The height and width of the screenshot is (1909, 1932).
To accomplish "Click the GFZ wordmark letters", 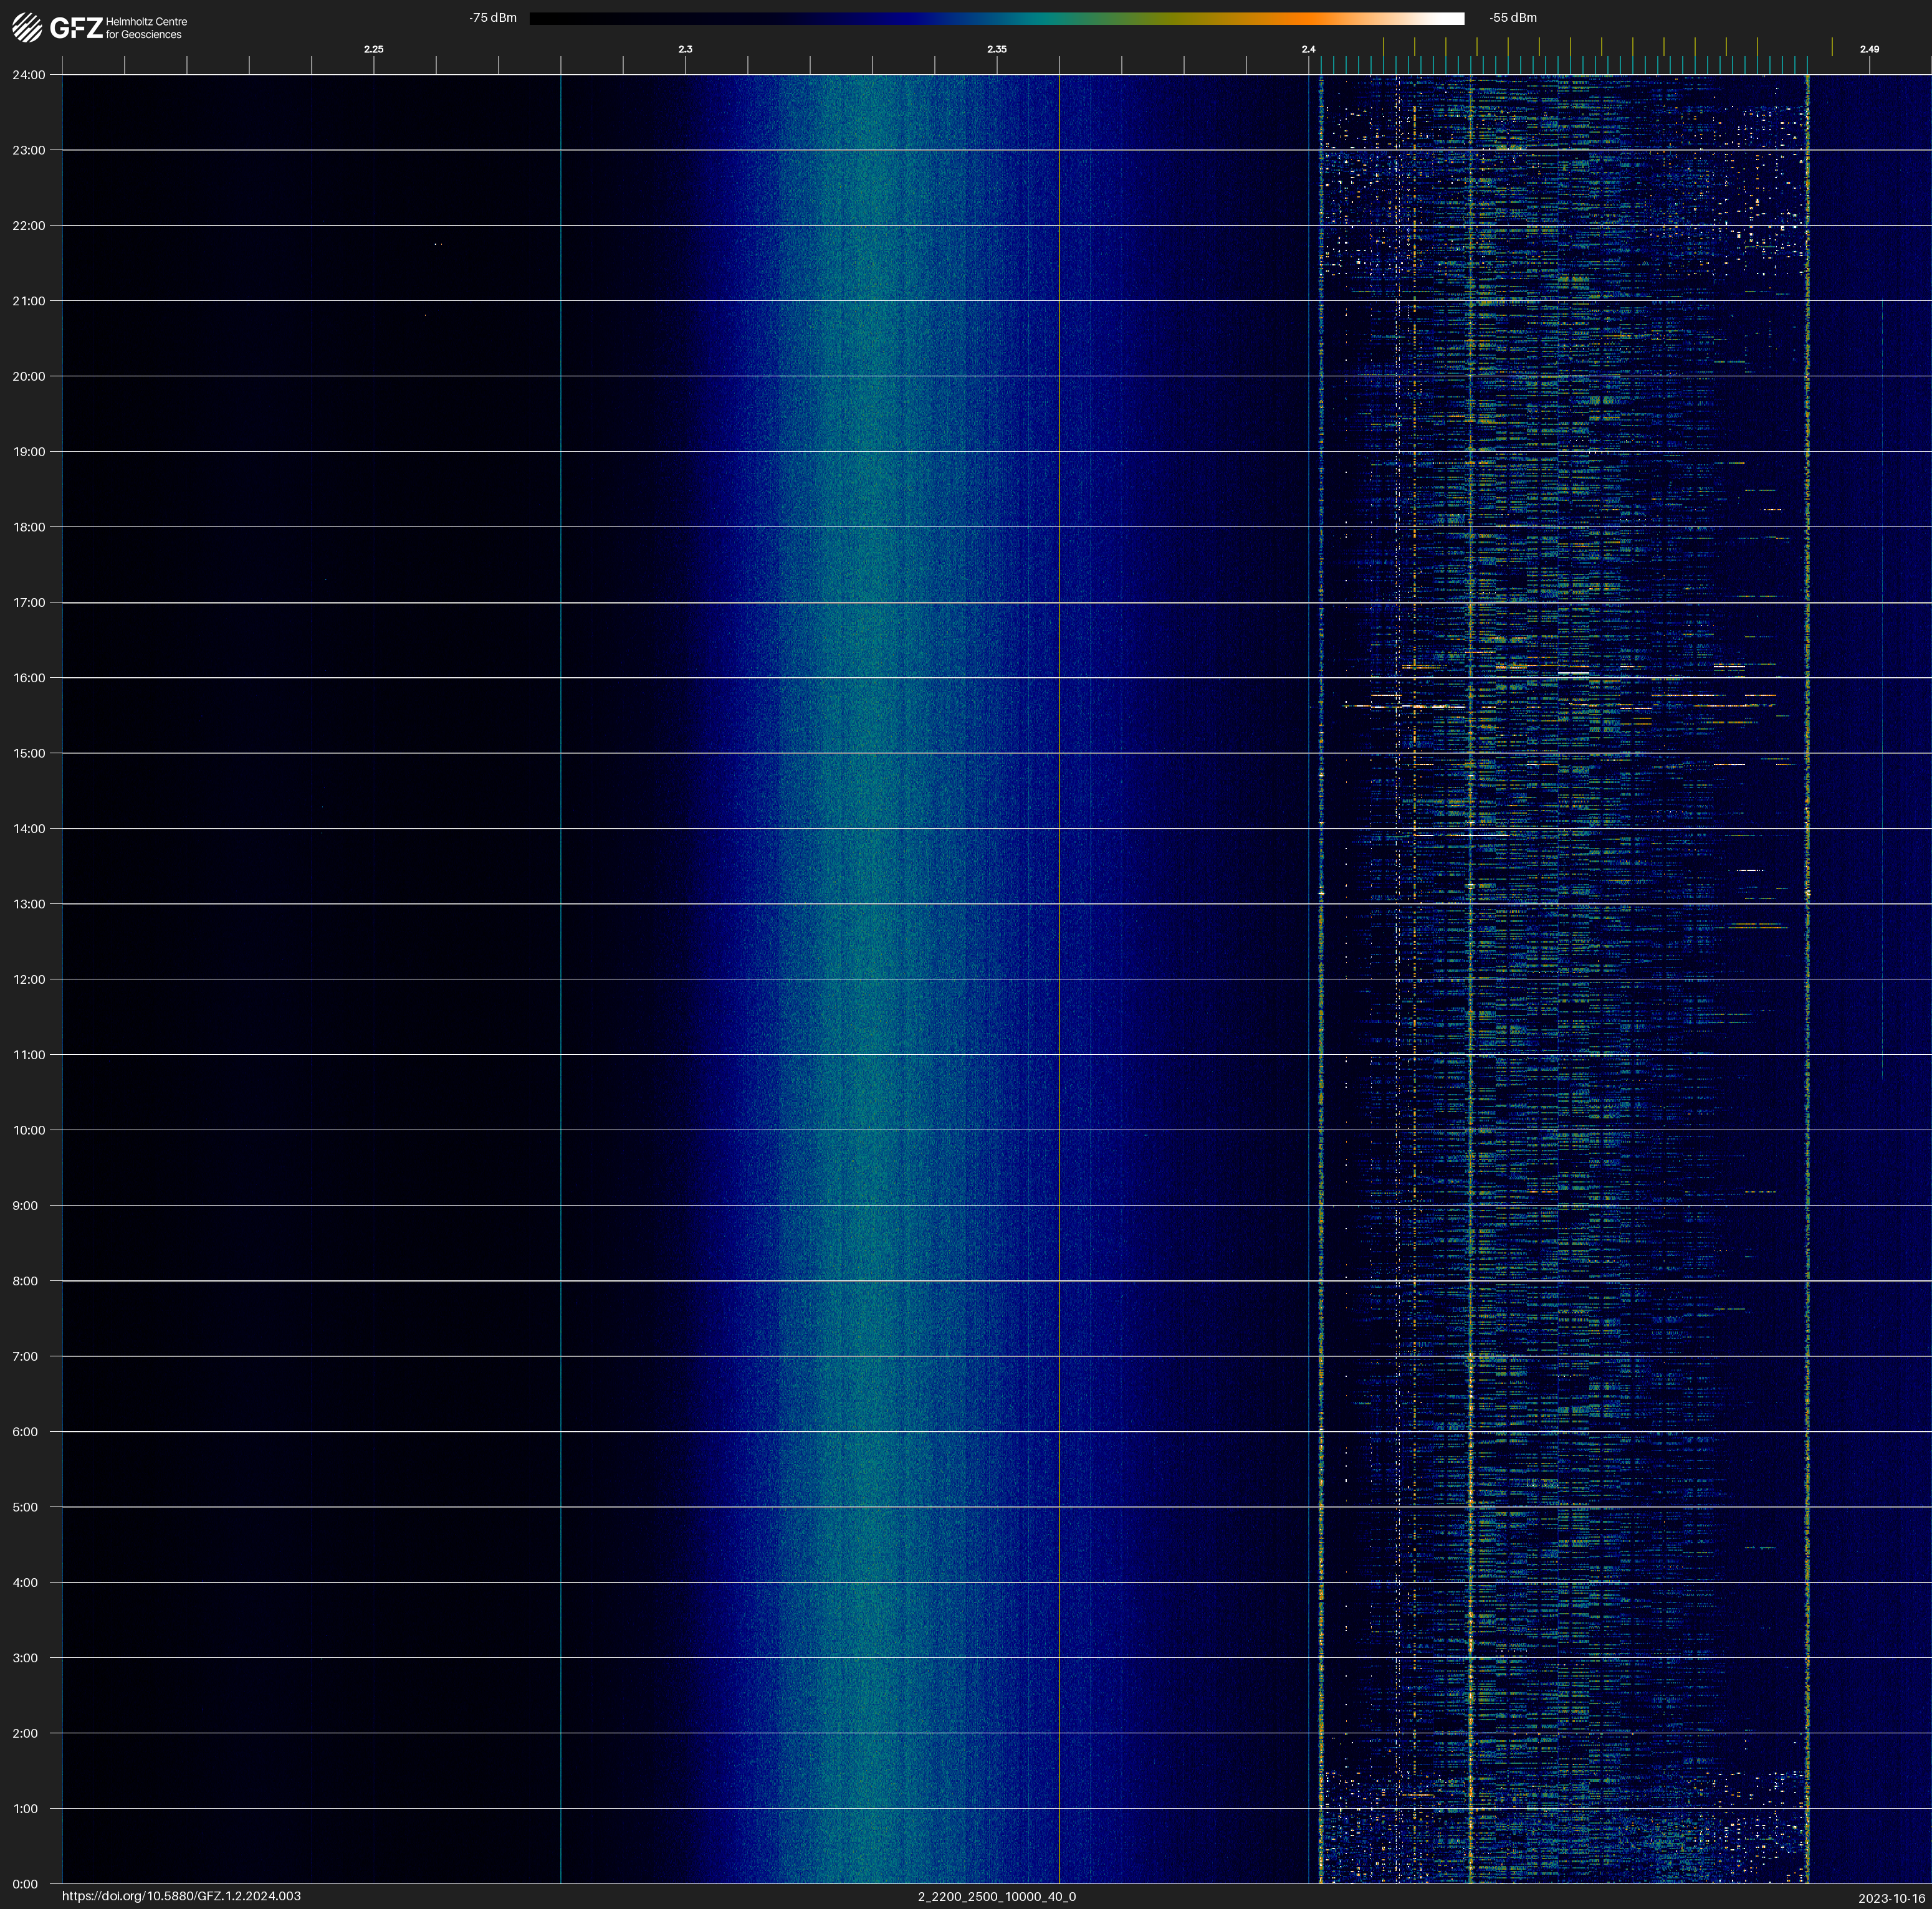I will (x=76, y=28).
